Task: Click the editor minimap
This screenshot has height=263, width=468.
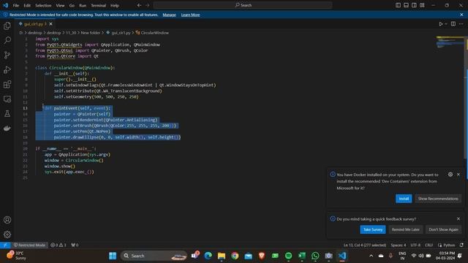Action: click(450, 42)
